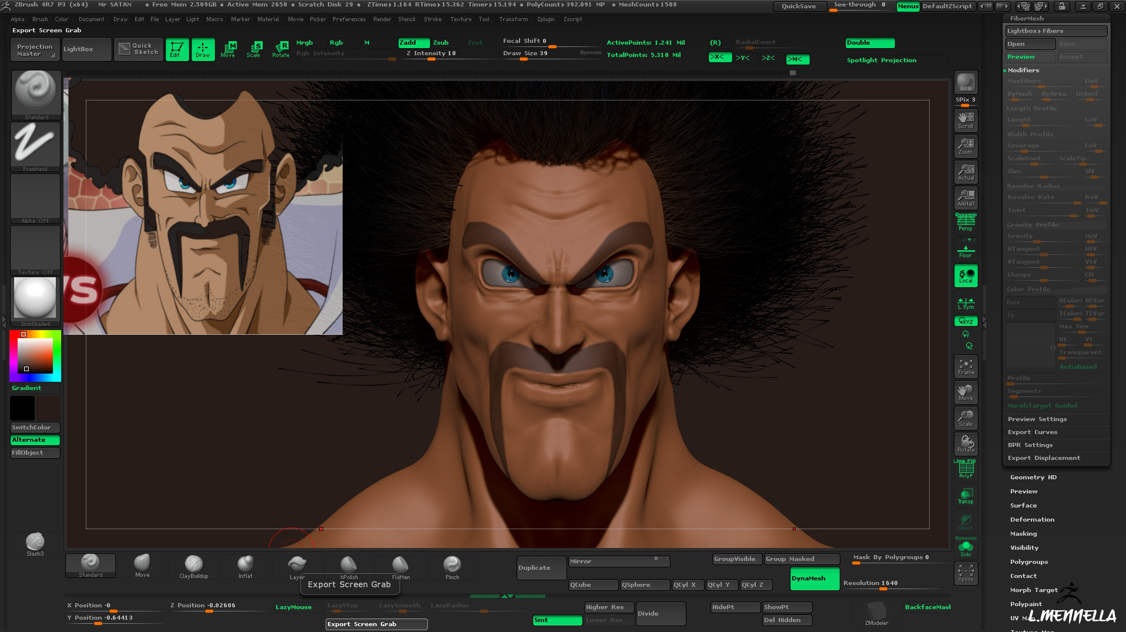This screenshot has height=632, width=1126.
Task: Select the Rotate transform icon in top shelf
Action: click(x=280, y=49)
